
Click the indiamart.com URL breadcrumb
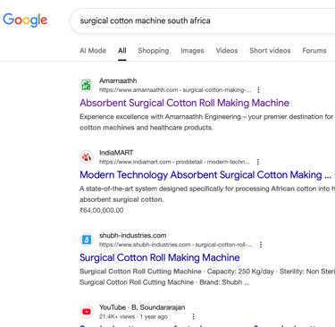pyautogui.click(x=174, y=162)
